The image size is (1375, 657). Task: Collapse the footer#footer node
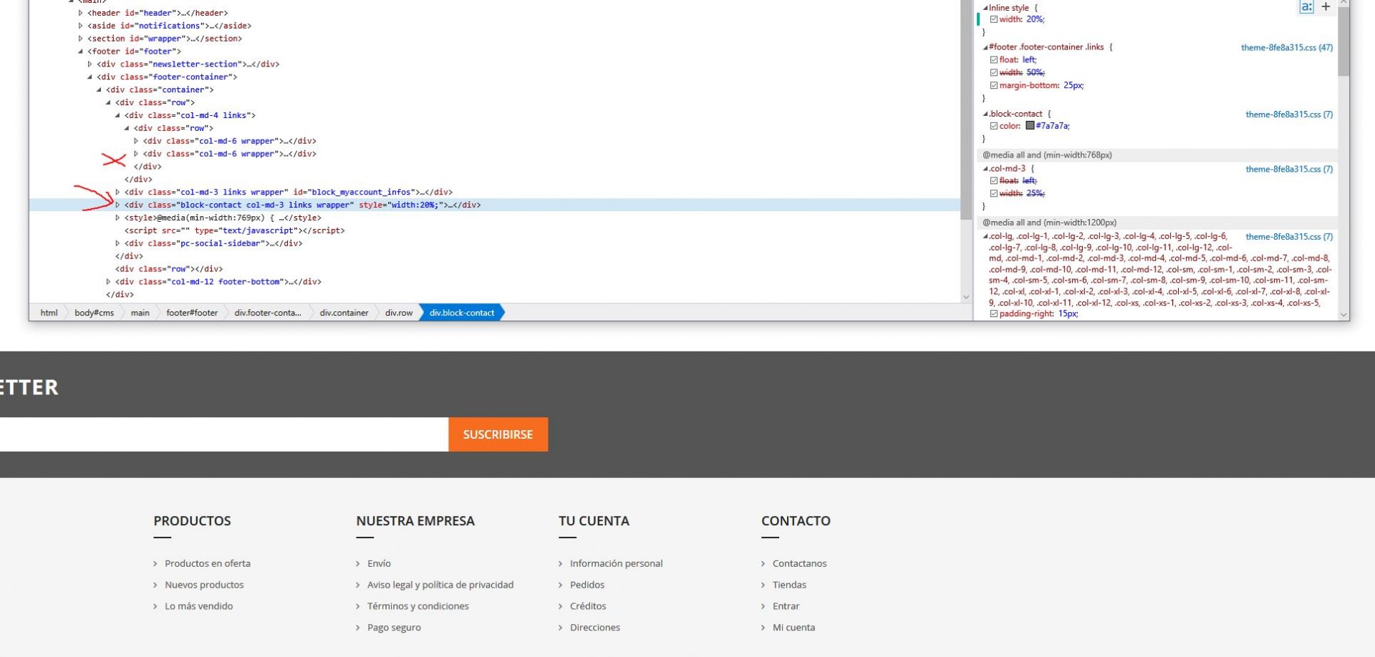click(x=80, y=52)
